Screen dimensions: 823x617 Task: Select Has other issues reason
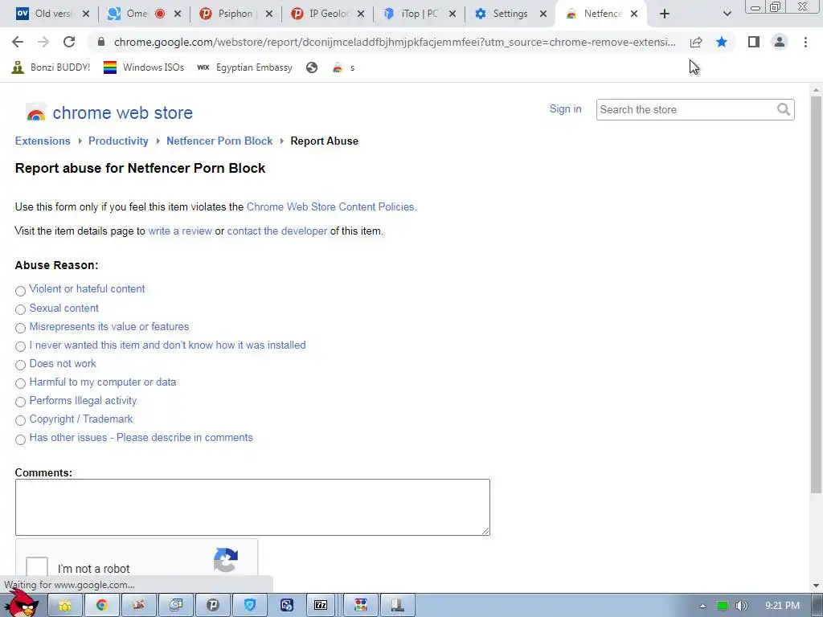pyautogui.click(x=20, y=439)
